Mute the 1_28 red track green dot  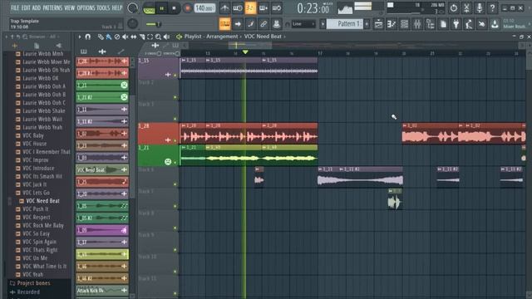coord(175,140)
